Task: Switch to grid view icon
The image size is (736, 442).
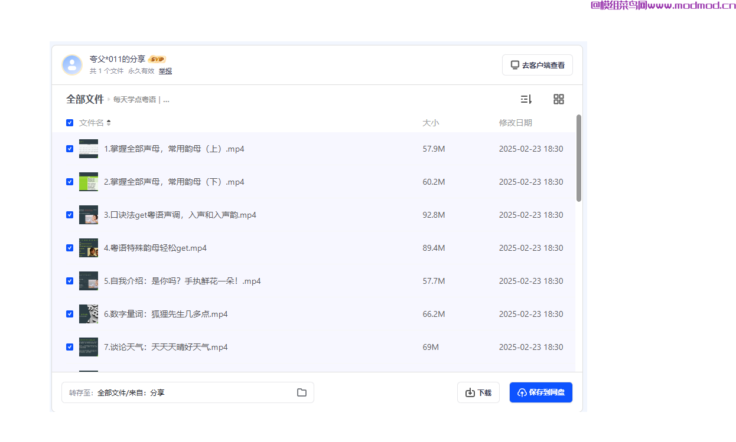Action: 559,99
